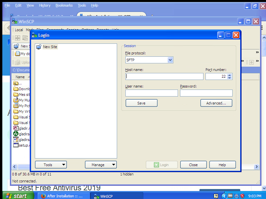Select gladirs file with green PX icon
266x199 pixels.
pos(22,134)
